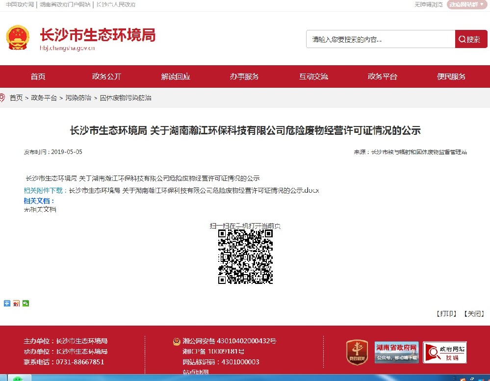Open the 湖南省政府网 banner image

click(x=396, y=352)
